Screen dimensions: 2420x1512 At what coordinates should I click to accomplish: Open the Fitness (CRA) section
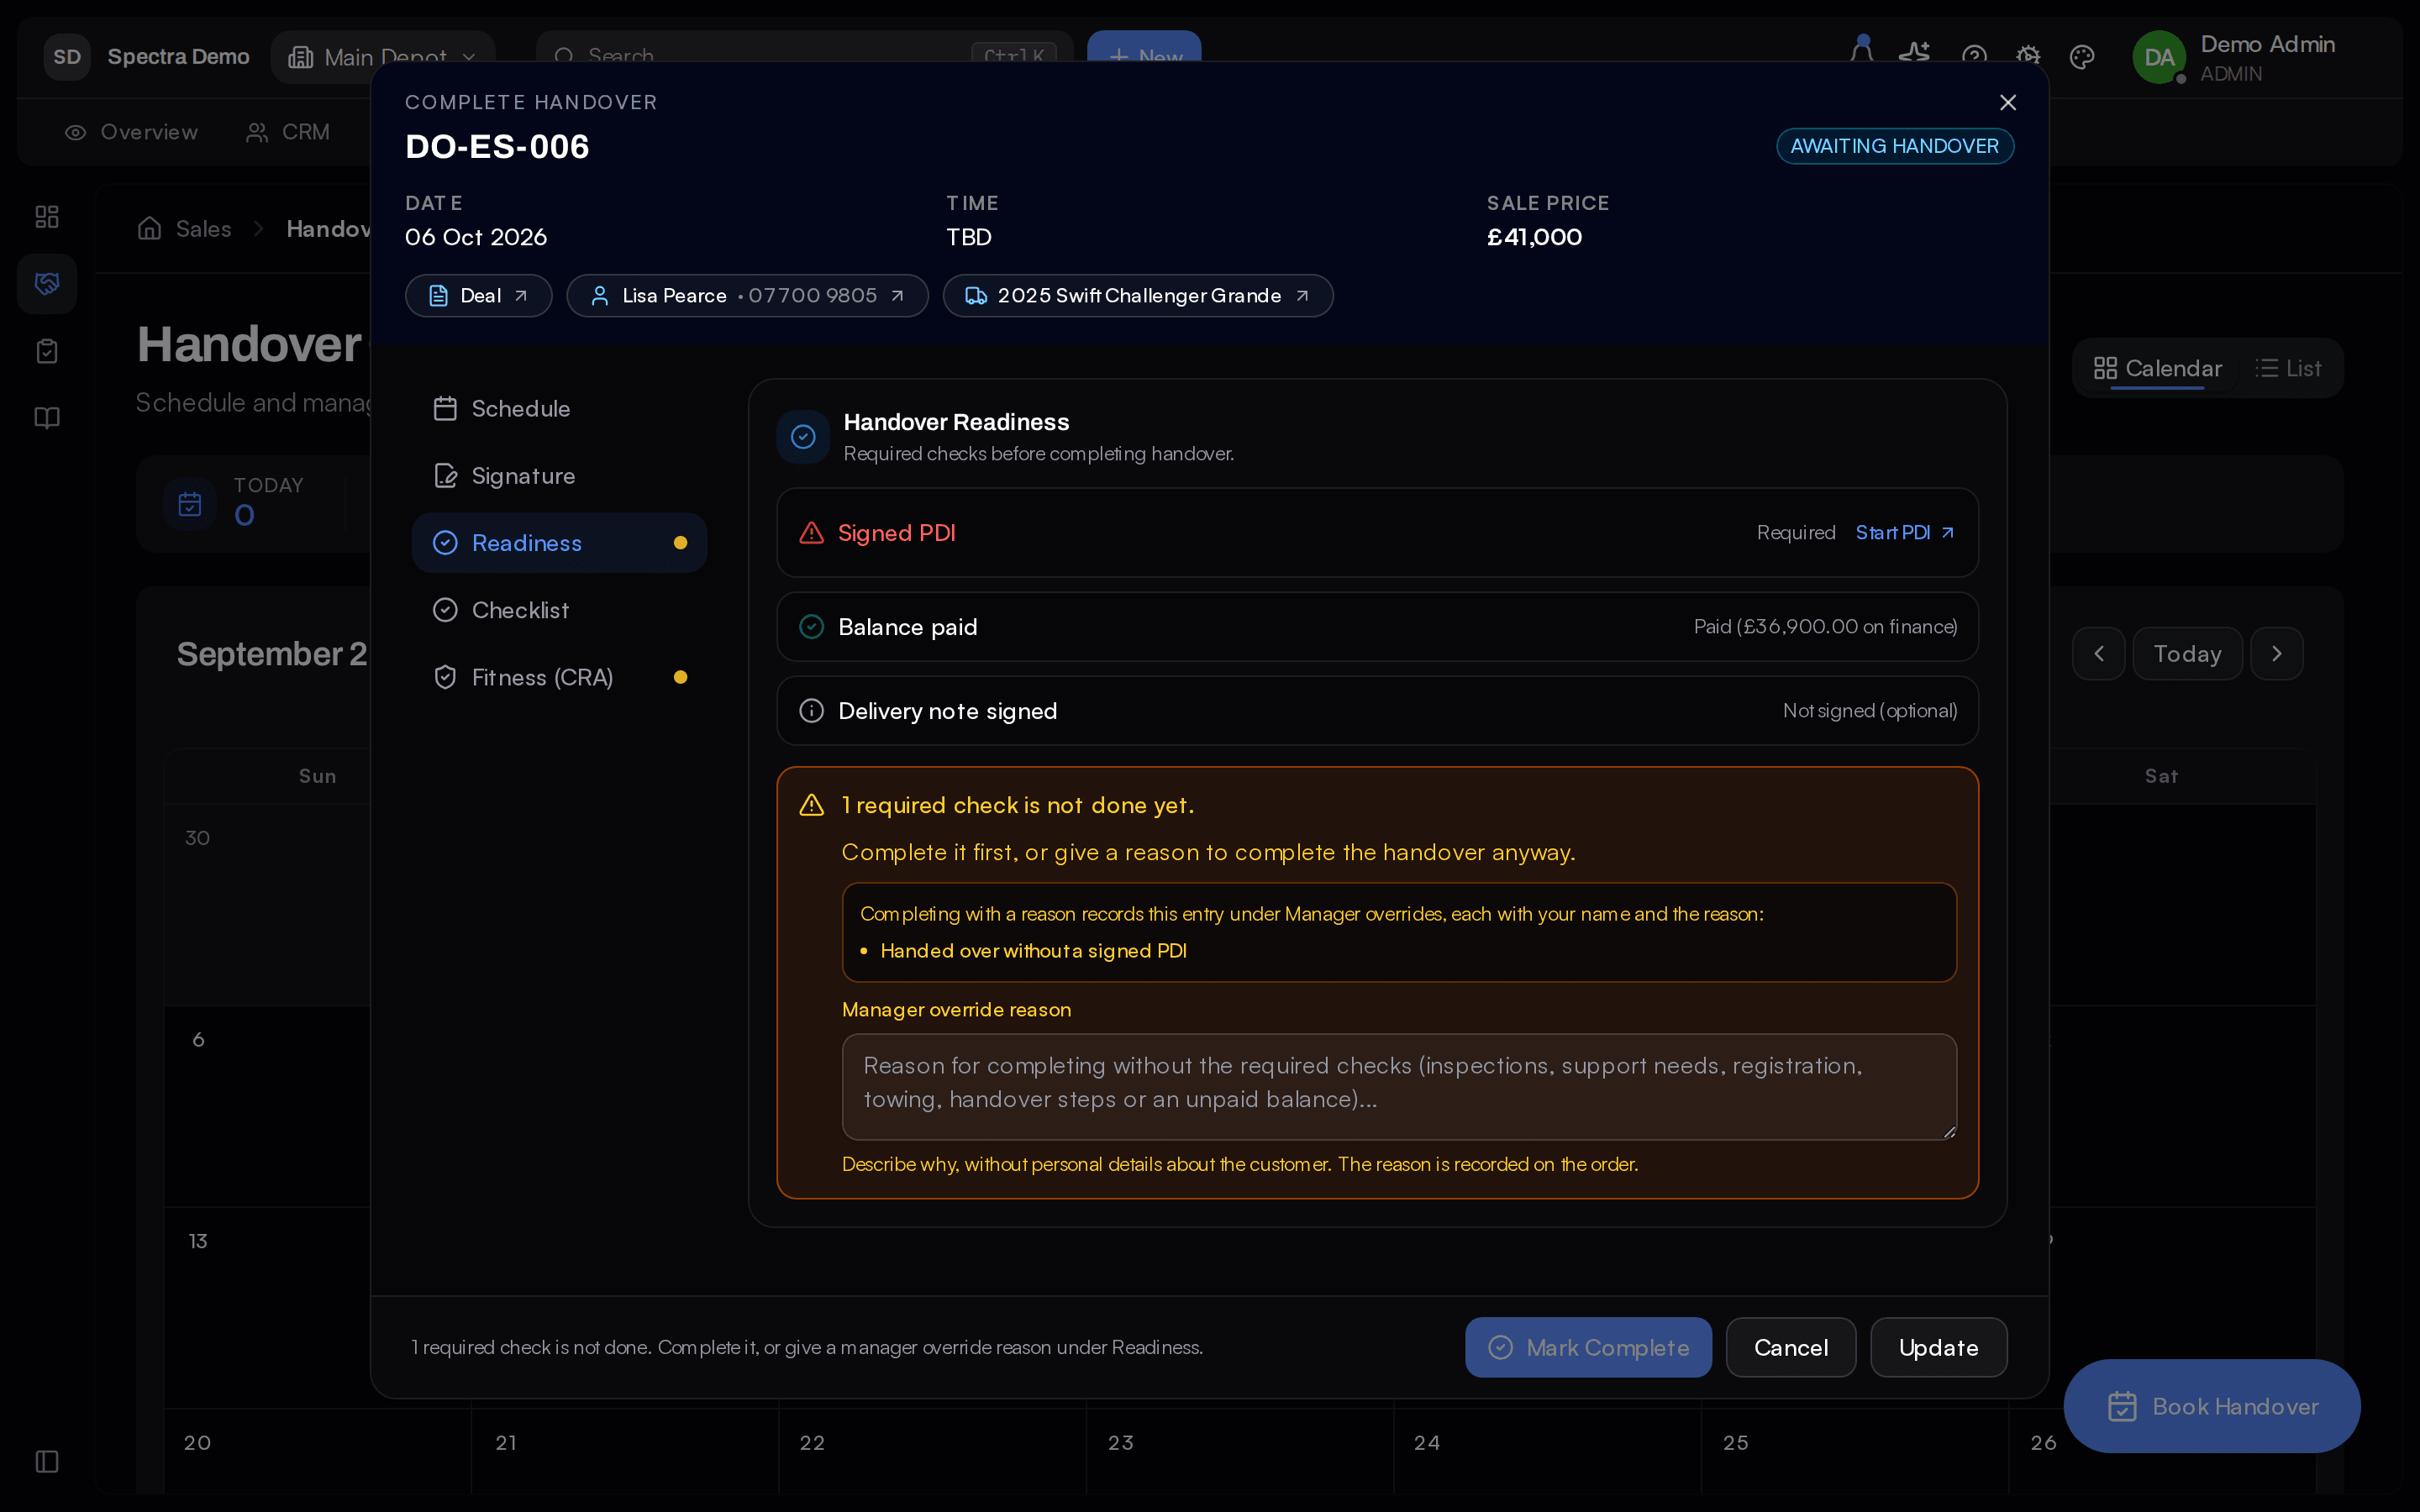[559, 677]
